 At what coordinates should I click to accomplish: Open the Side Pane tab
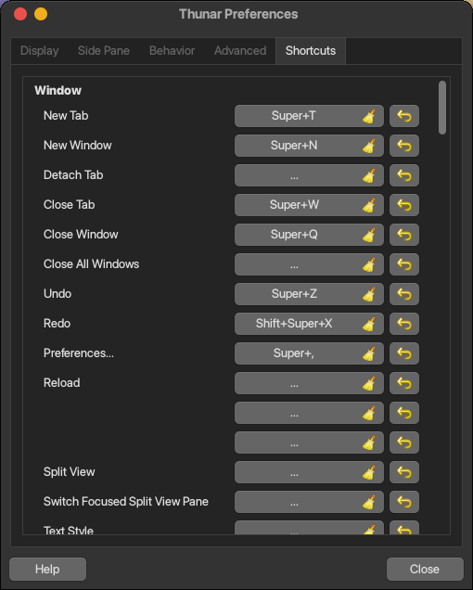pyautogui.click(x=104, y=51)
